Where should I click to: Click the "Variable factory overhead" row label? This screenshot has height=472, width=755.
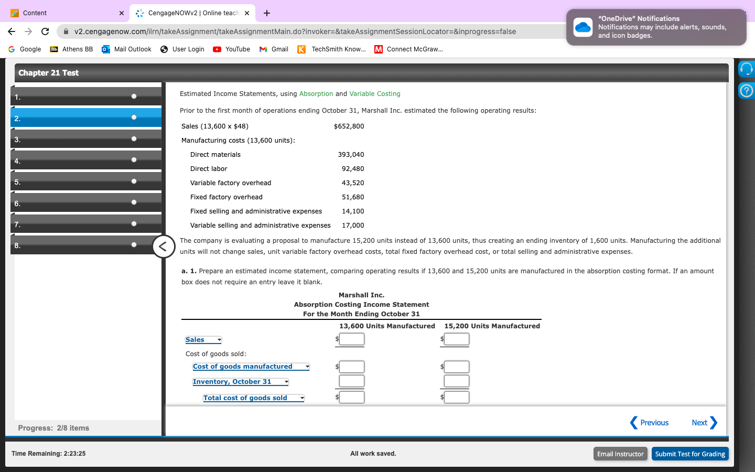[231, 183]
